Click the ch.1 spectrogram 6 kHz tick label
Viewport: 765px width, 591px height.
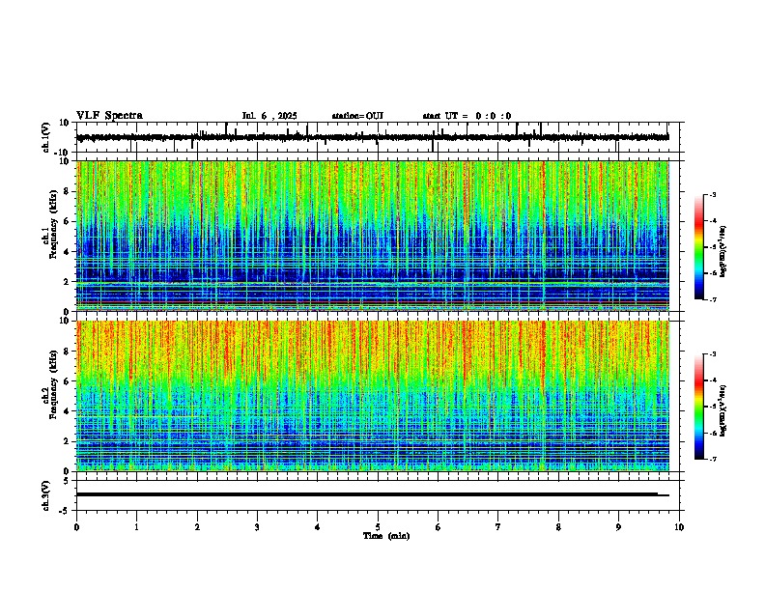[67, 221]
